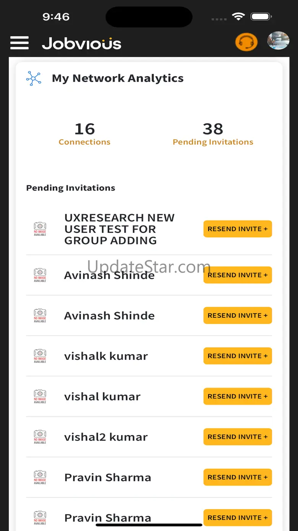The height and width of the screenshot is (531, 298).
Task: Resend invite to vishalk kumar
Action: (237, 356)
